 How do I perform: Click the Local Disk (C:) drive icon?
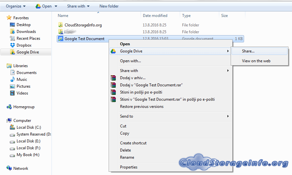coord(12,127)
